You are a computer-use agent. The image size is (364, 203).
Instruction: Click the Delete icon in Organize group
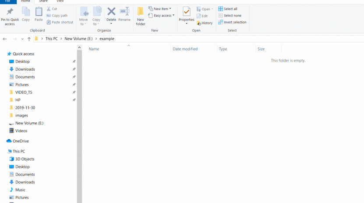click(111, 12)
